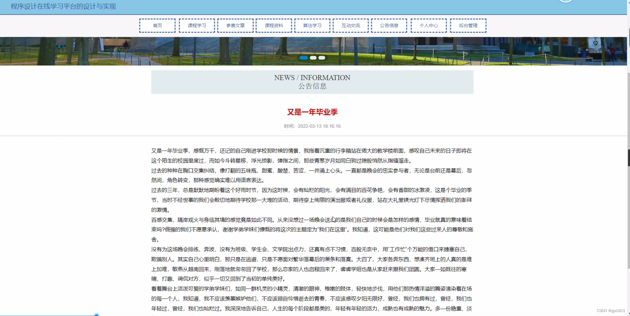Switch to the second carousel slide dot
The image size is (630, 316).
click(x=313, y=58)
